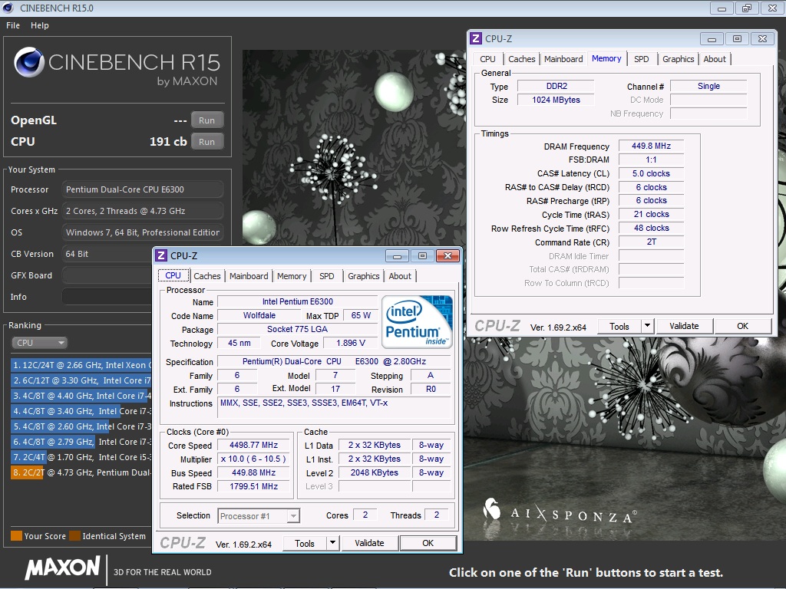
Task: Click the Identical System legend swatch
Action: click(x=74, y=536)
